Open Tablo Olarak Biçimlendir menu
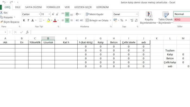The image size is (190, 107). click(x=166, y=18)
